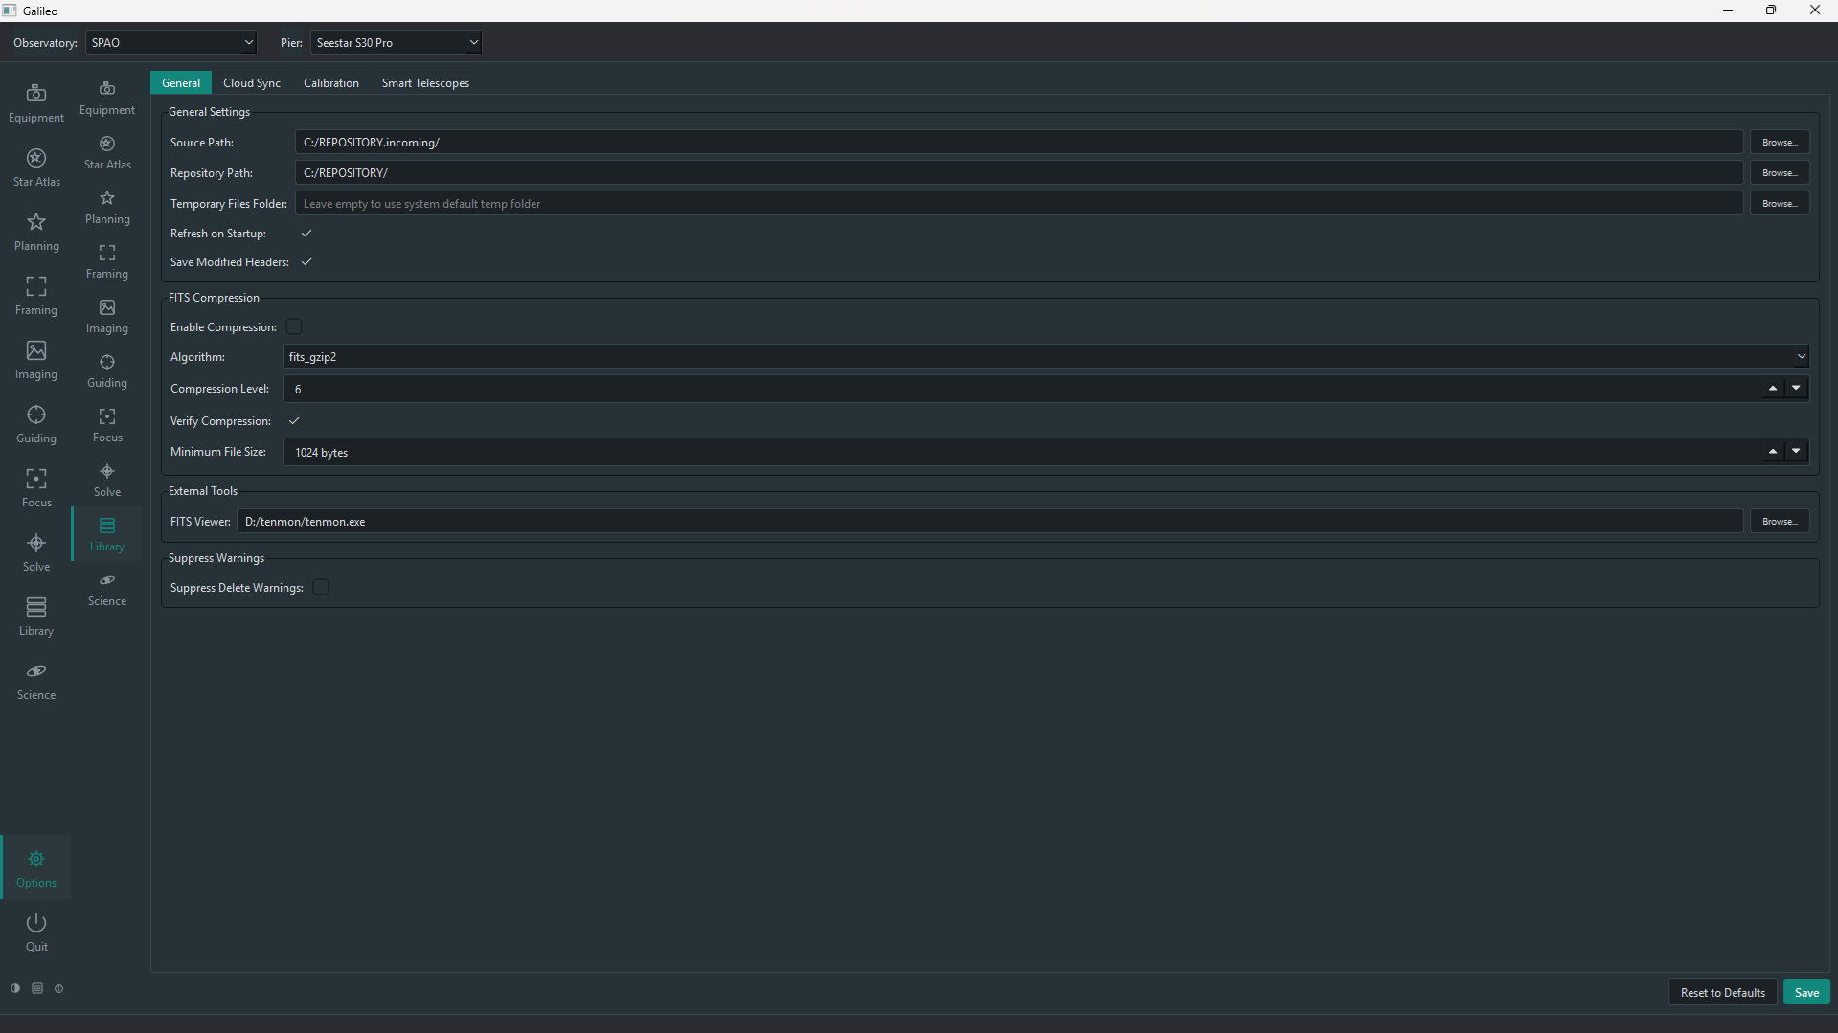
Task: Open Equipment in the main navigation sidebar
Action: click(36, 102)
